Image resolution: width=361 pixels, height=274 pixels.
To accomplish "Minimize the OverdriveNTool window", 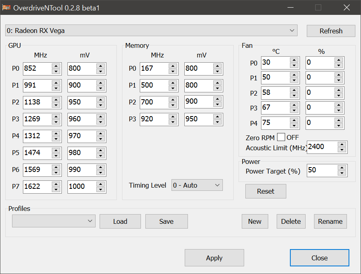I will 291,8.
